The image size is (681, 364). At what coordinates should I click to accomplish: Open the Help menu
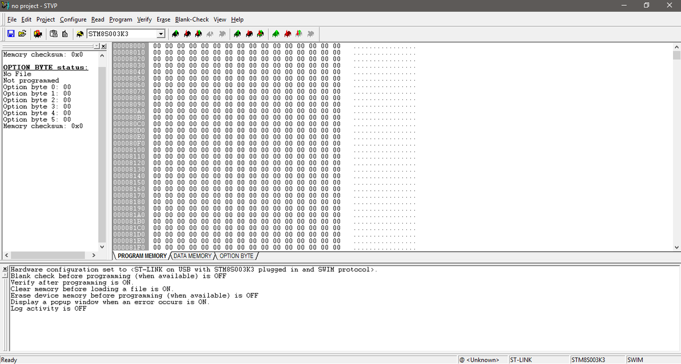237,19
